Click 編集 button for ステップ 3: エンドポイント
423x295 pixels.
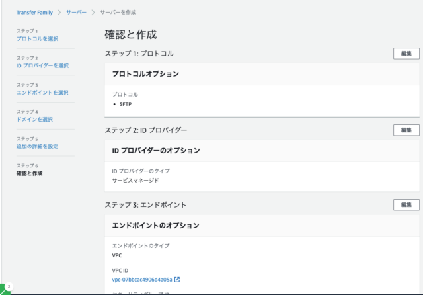[406, 205]
